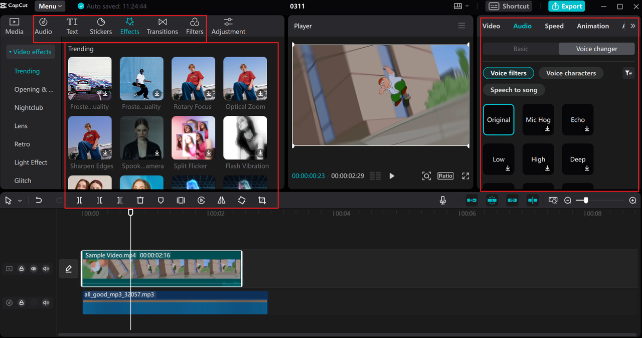
Task: Select the Speech to song pill
Action: [514, 90]
